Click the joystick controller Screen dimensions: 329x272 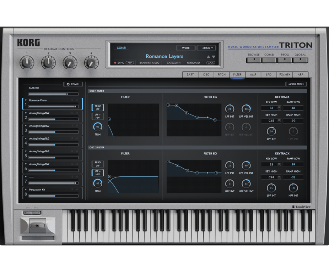tap(38, 226)
